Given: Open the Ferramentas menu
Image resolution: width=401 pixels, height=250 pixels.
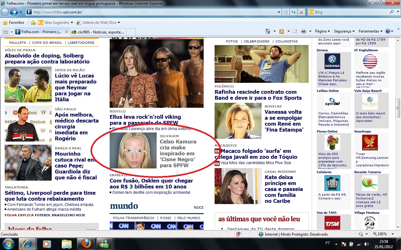Looking at the screenshot, I should (371, 31).
